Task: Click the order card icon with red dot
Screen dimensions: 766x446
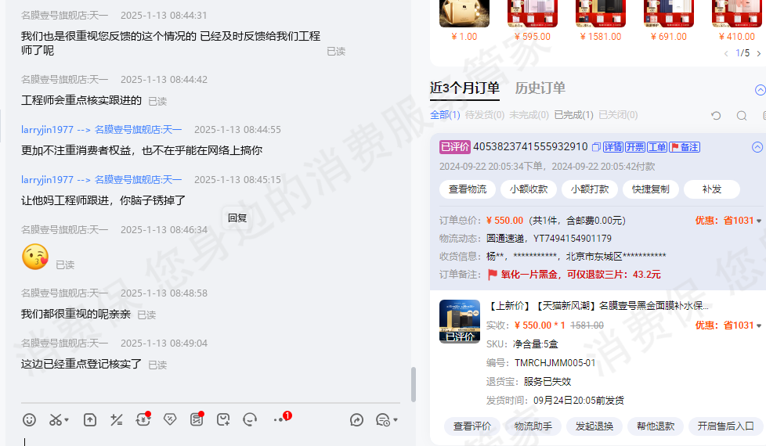Action: (x=197, y=419)
